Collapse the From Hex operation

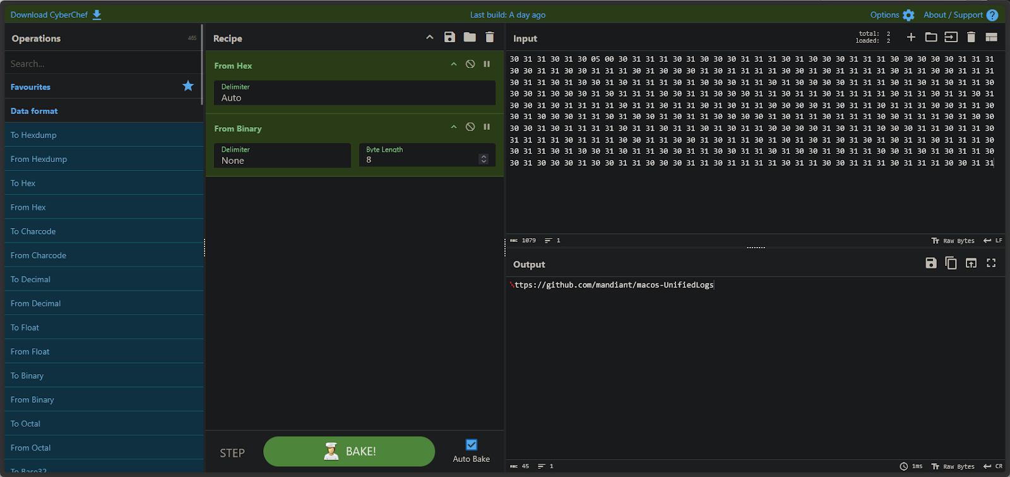tap(453, 64)
